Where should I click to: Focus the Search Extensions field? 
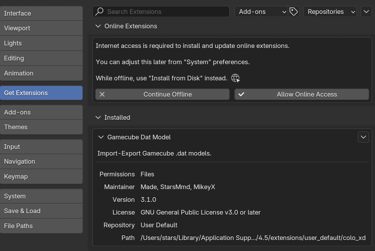(x=161, y=12)
